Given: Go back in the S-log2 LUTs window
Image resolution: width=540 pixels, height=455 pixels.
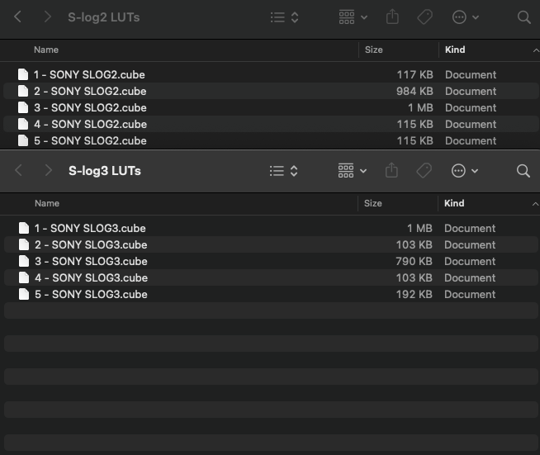Looking at the screenshot, I should (18, 17).
